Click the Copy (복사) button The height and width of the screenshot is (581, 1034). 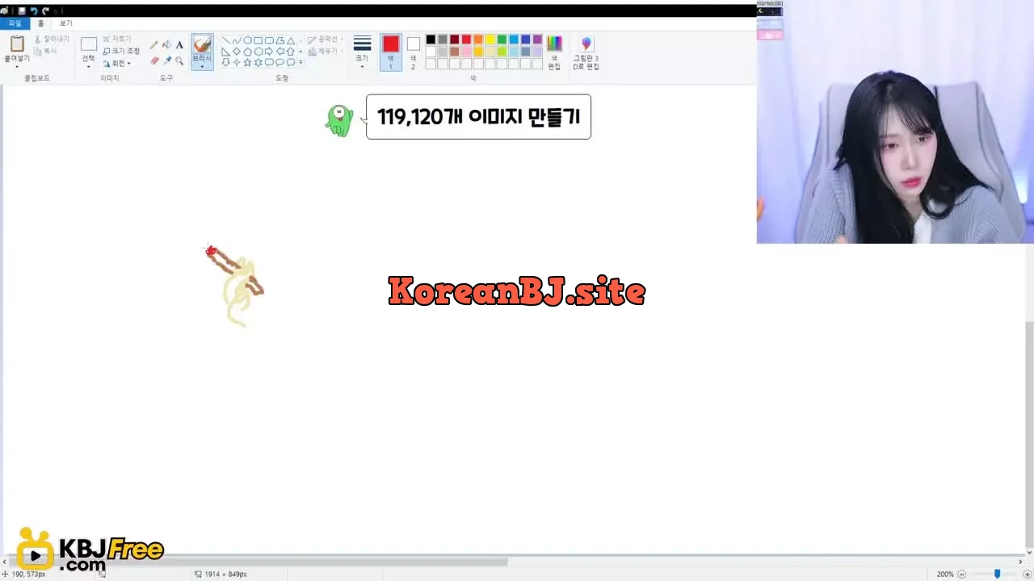(46, 51)
